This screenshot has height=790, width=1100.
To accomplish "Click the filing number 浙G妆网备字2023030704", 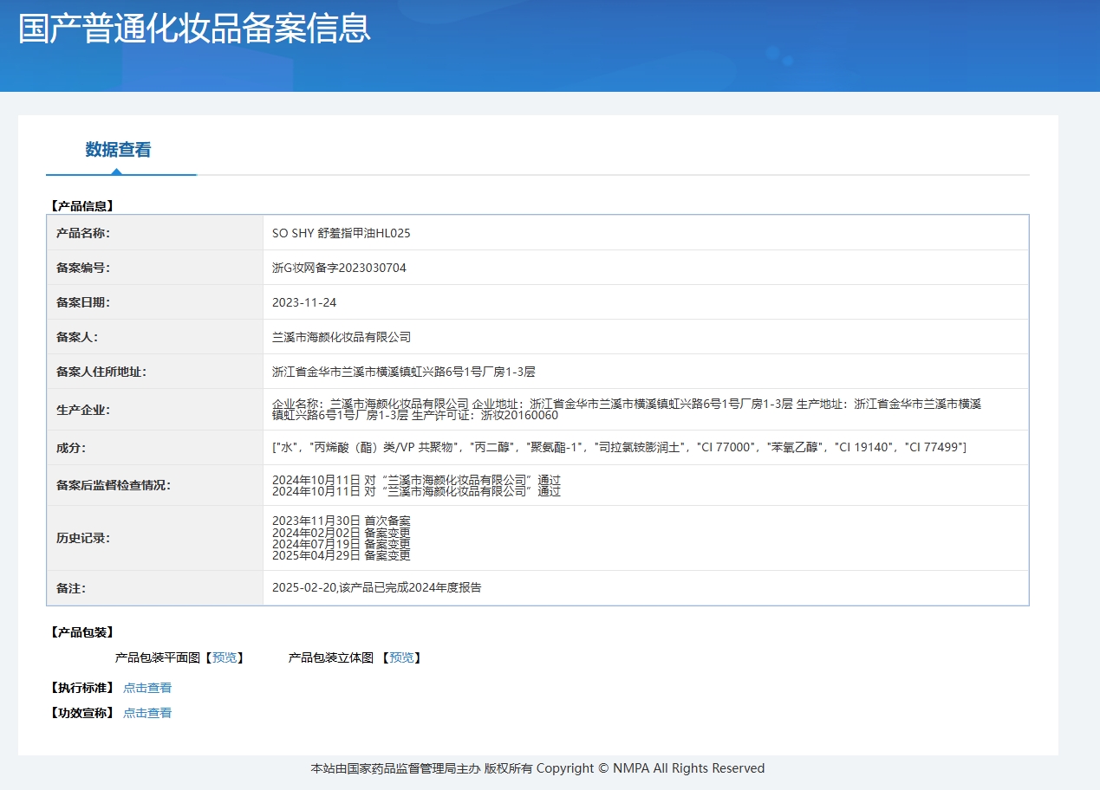I will [x=339, y=268].
